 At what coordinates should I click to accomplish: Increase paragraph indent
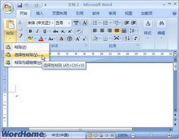133,23
